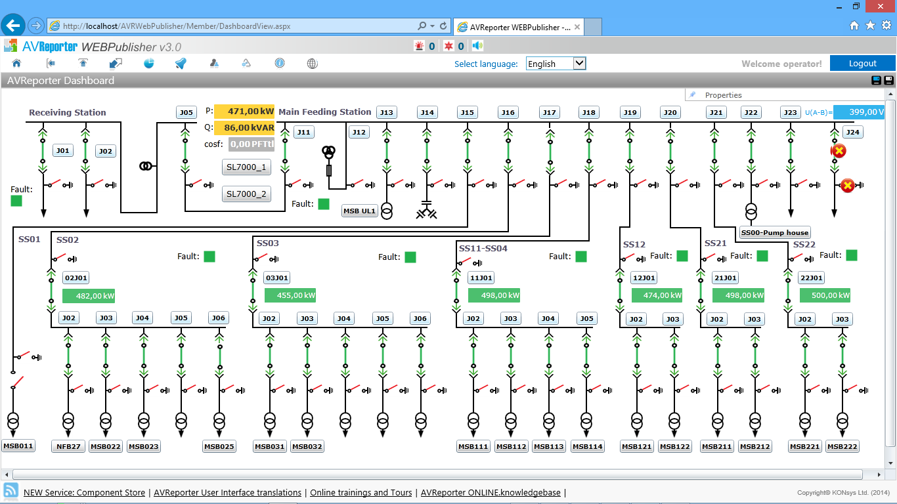This screenshot has width=897, height=504.
Task: Click the blue info circle icon
Action: (280, 64)
